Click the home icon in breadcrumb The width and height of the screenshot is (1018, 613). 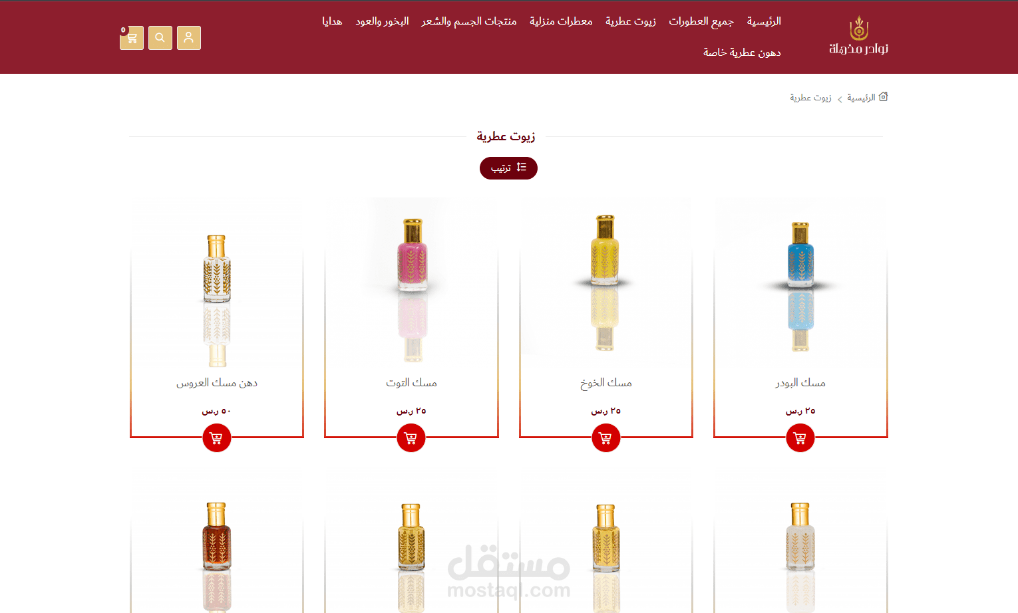(x=884, y=97)
